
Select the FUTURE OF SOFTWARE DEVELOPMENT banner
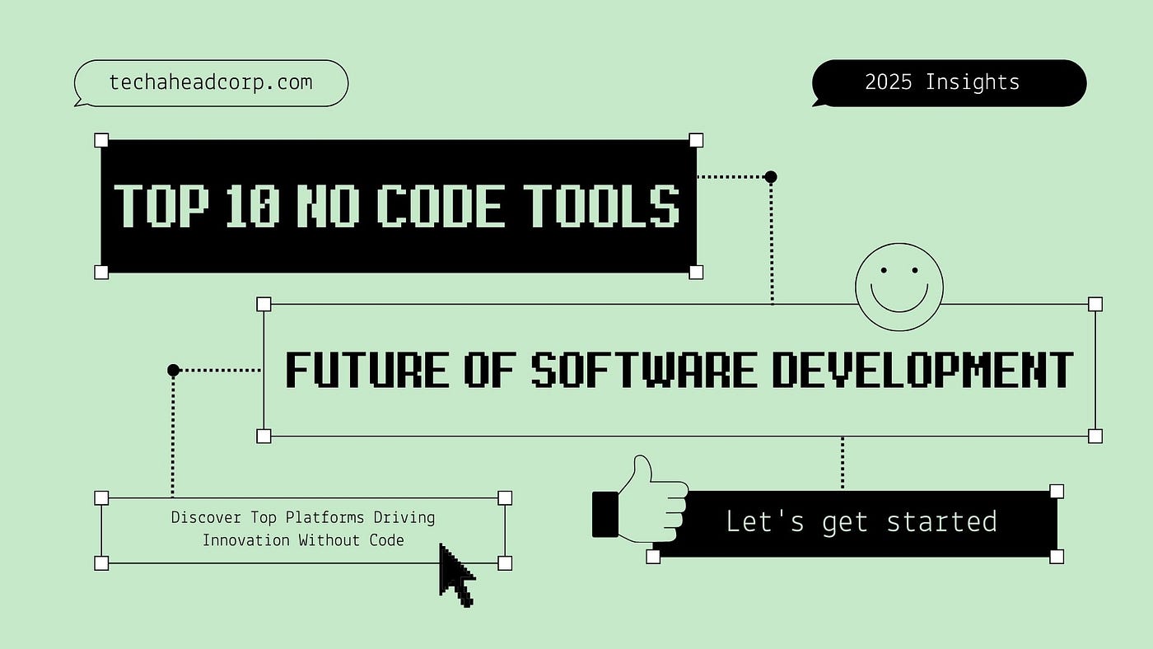pos(679,369)
